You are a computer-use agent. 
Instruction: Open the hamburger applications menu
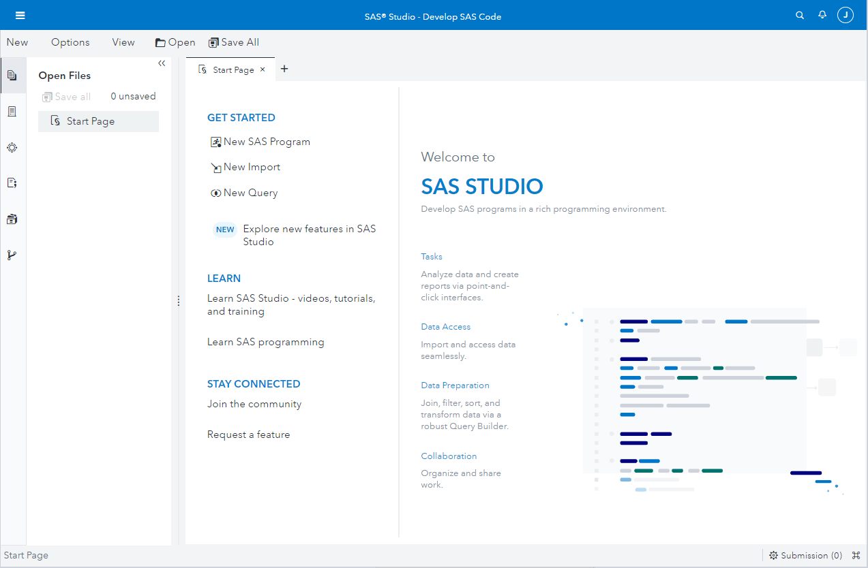pyautogui.click(x=20, y=16)
